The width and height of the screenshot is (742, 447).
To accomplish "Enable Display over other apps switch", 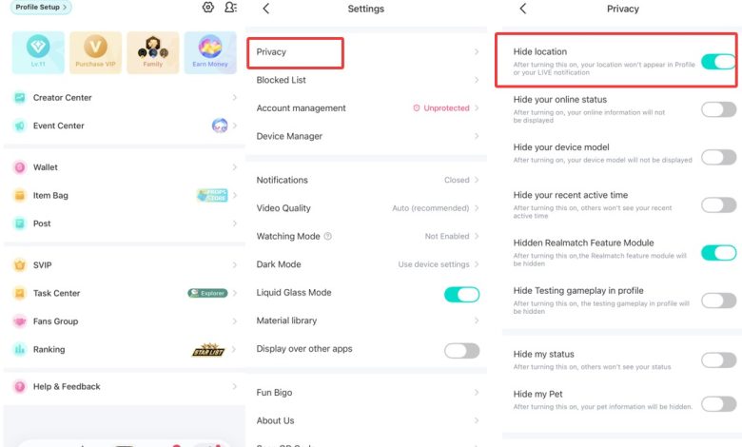I will coord(461,351).
